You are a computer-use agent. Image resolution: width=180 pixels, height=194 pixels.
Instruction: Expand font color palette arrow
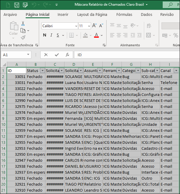tap(102, 35)
